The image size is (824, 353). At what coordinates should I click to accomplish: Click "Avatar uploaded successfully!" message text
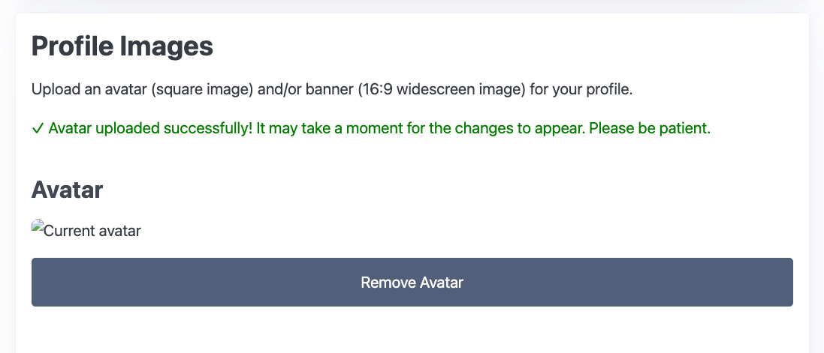[x=150, y=128]
